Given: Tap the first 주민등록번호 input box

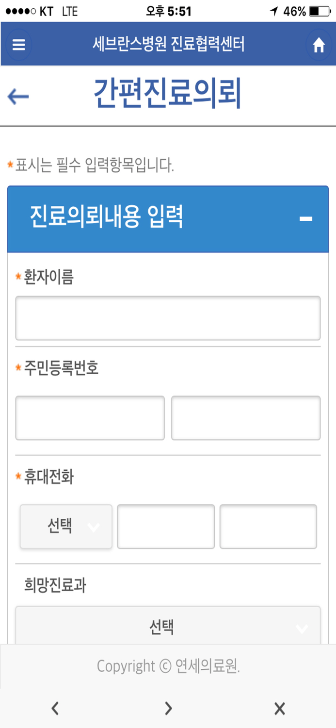Looking at the screenshot, I should tap(90, 417).
